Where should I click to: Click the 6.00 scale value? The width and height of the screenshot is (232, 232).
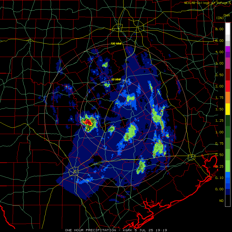[x=219, y=40]
